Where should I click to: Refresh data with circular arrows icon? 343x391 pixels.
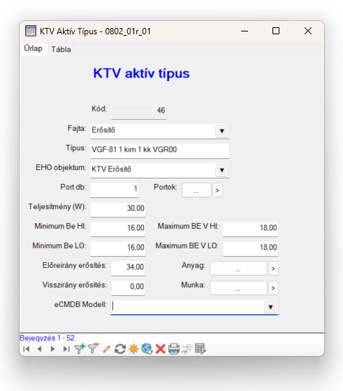coord(120,349)
